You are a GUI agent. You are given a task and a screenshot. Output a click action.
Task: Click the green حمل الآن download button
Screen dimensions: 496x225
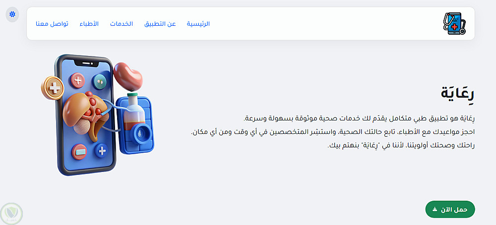tap(450, 209)
